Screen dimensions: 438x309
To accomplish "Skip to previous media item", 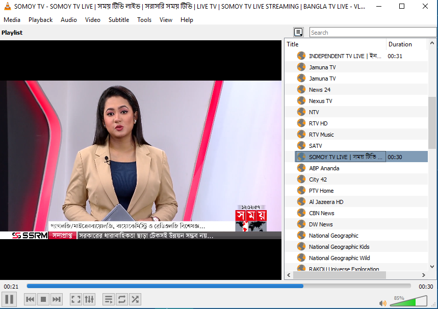I will pos(30,299).
